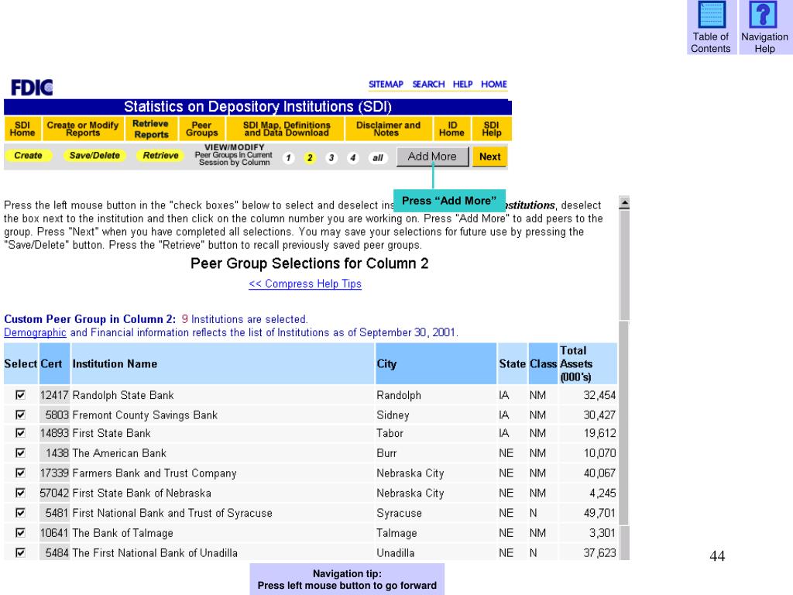Viewport: 793px width, 595px height.
Task: Open the SDI Home tab
Action: 22,129
